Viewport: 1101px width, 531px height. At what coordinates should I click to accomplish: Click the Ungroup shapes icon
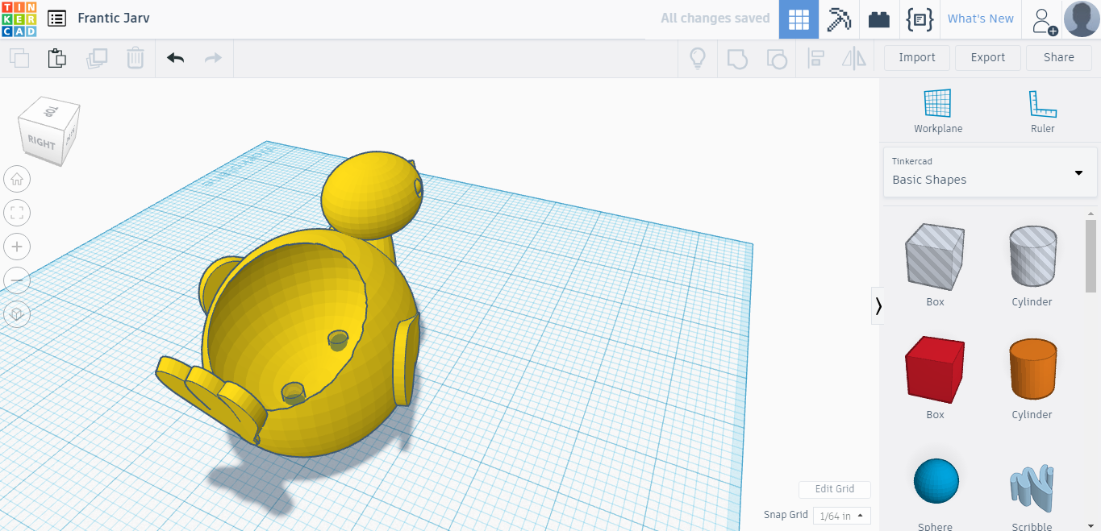776,58
